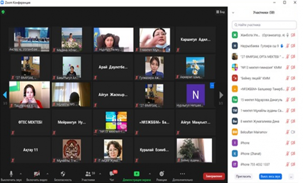Viewport: 303px width, 183px height.
Task: Toggle the video camera icon in toolbar
Action: (37, 174)
